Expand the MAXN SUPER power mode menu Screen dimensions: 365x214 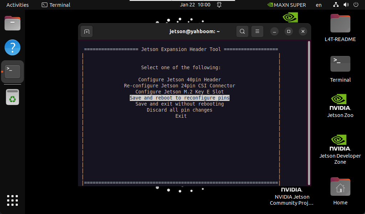click(287, 5)
